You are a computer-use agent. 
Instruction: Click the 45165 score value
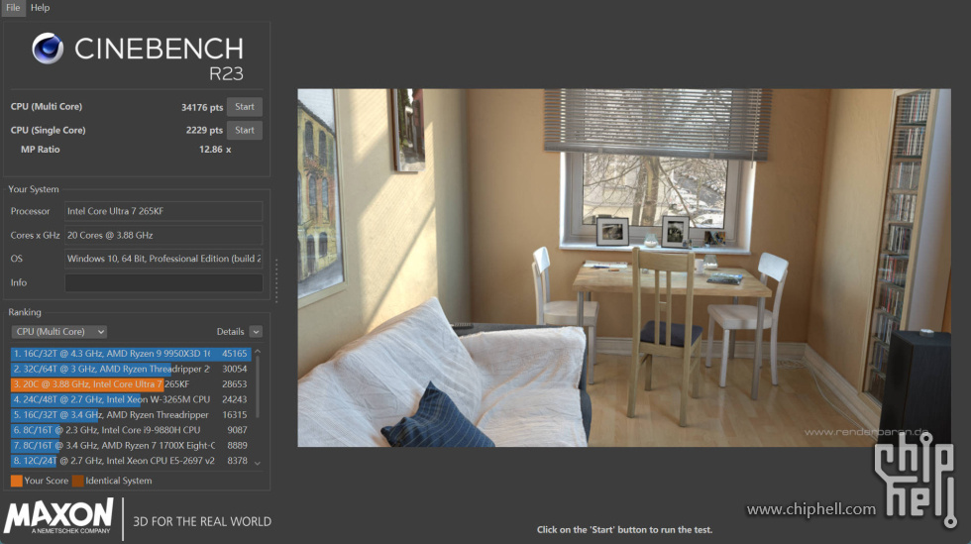click(x=235, y=353)
